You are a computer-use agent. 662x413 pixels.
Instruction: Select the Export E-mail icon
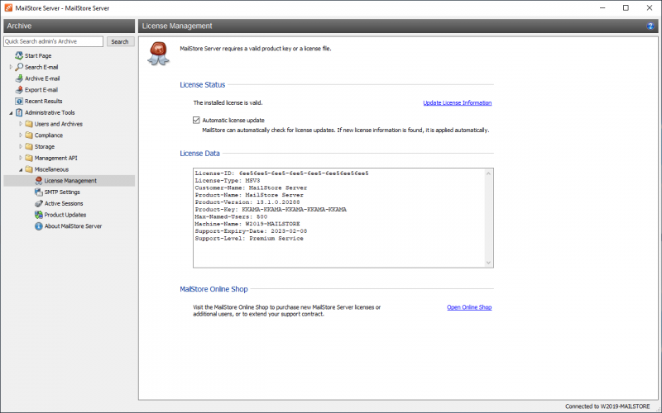(x=18, y=90)
